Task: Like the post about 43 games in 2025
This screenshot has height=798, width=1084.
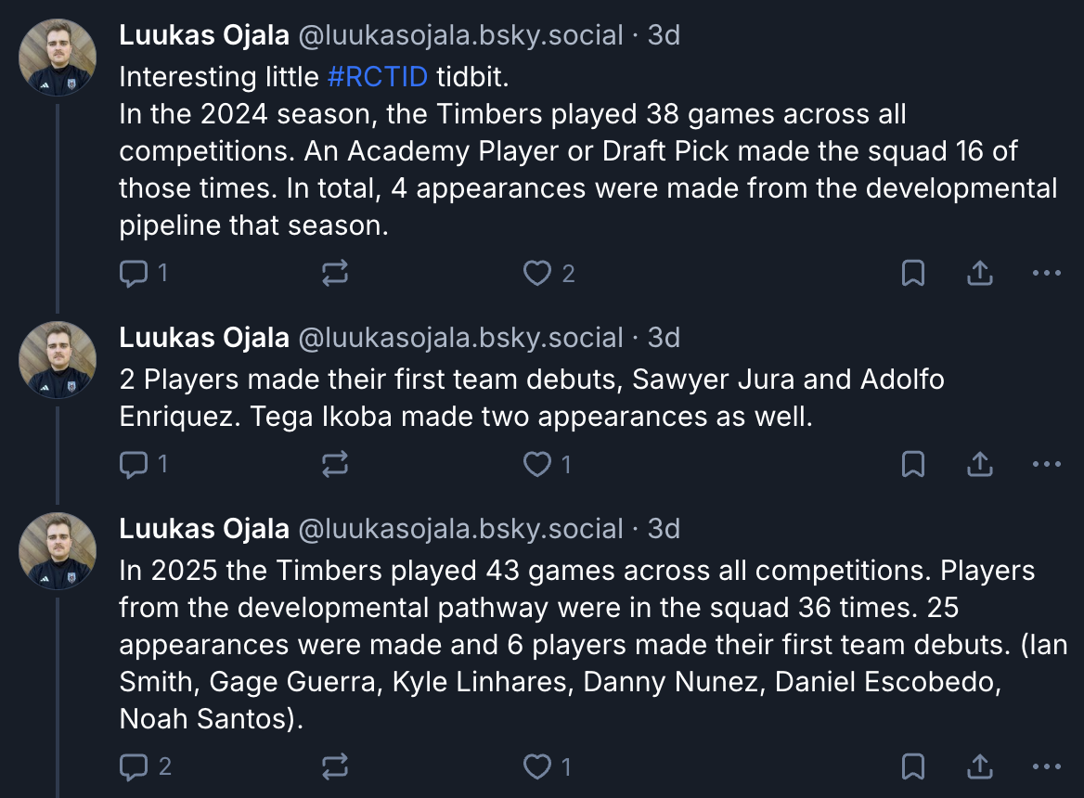Action: 537,766
